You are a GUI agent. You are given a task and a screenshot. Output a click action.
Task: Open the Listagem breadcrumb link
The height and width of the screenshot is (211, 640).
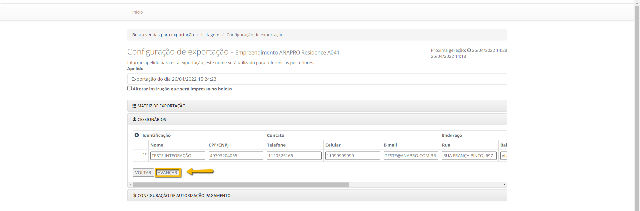[210, 35]
